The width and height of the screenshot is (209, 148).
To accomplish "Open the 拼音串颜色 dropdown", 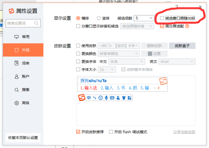I will (119, 54).
